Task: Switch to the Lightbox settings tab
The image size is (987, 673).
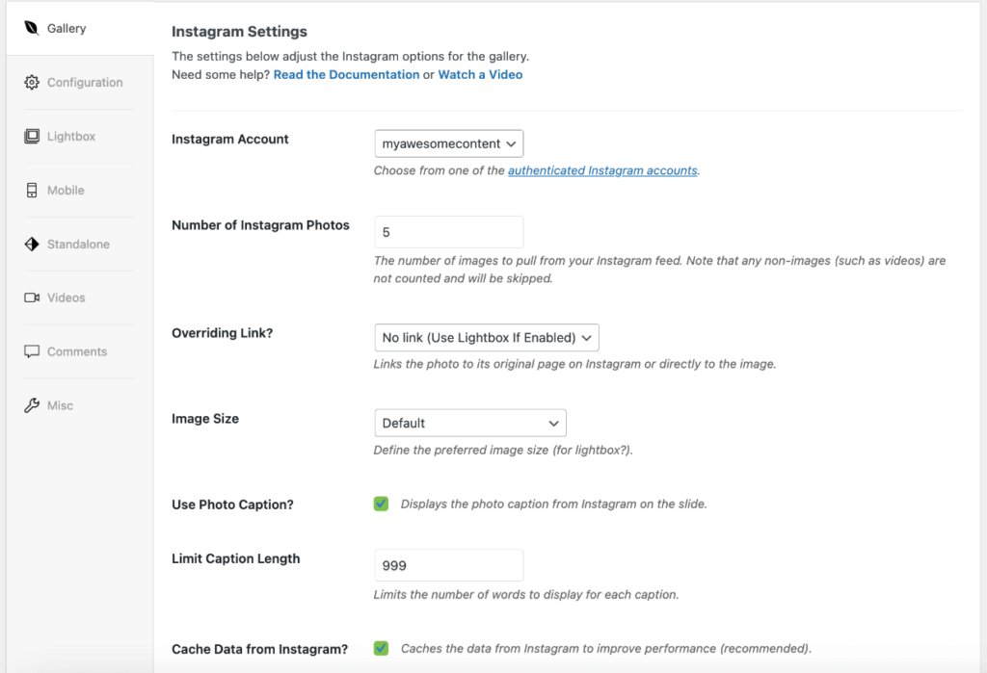Action: 71,137
